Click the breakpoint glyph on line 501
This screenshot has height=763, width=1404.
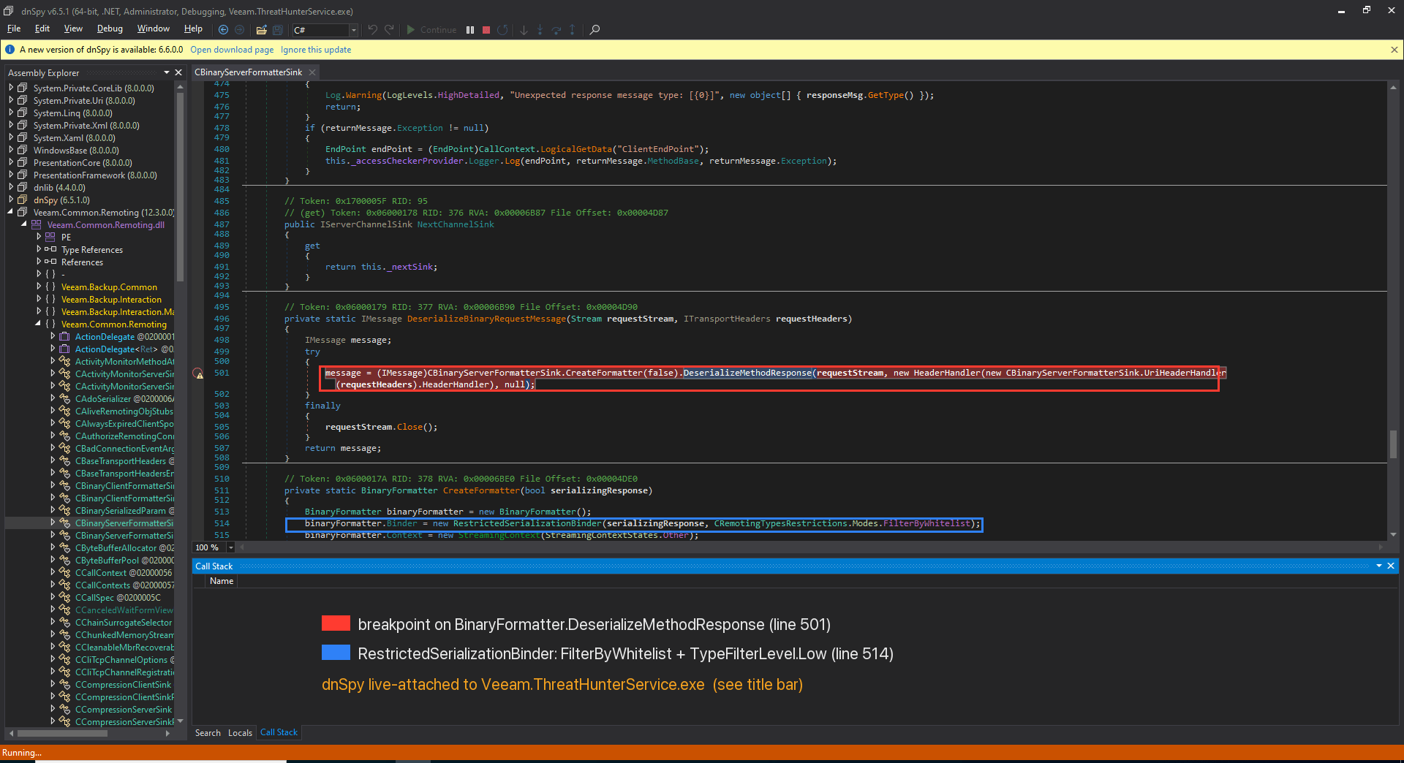click(198, 373)
